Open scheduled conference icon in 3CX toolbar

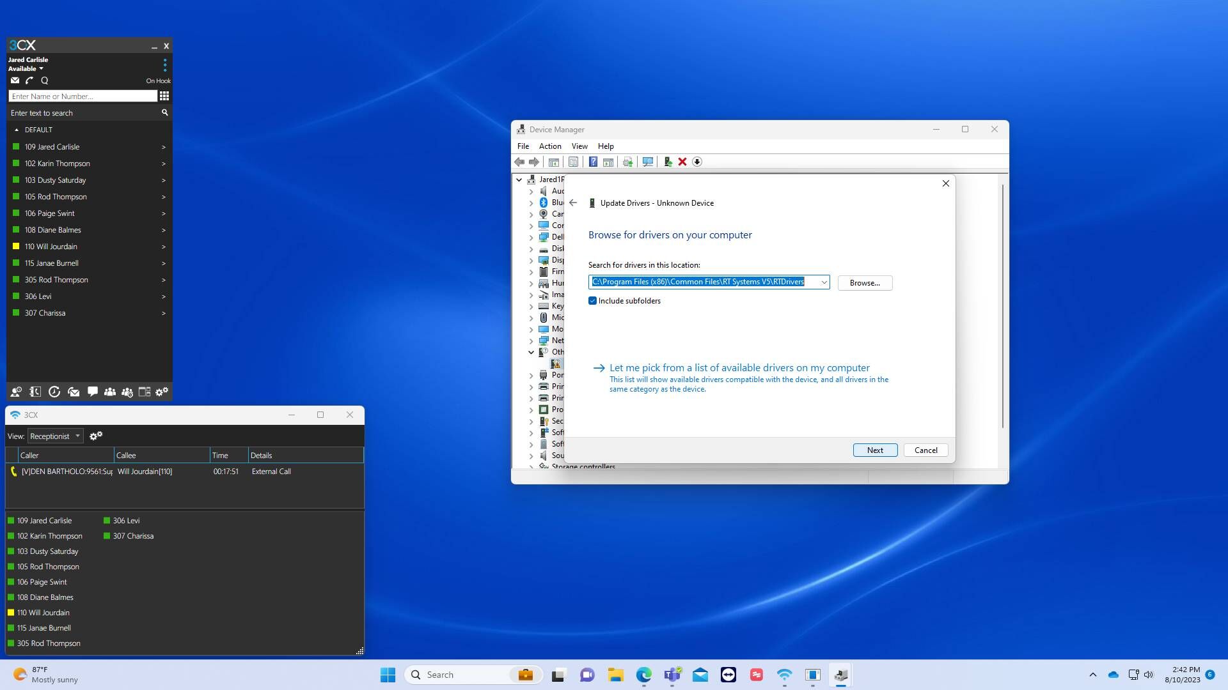pos(127,392)
